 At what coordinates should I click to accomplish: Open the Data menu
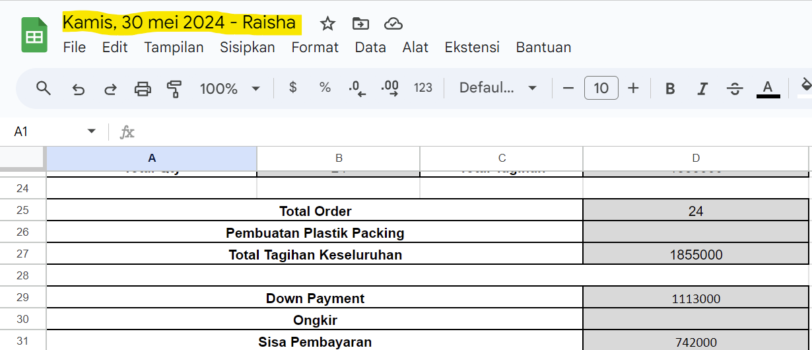tap(370, 48)
